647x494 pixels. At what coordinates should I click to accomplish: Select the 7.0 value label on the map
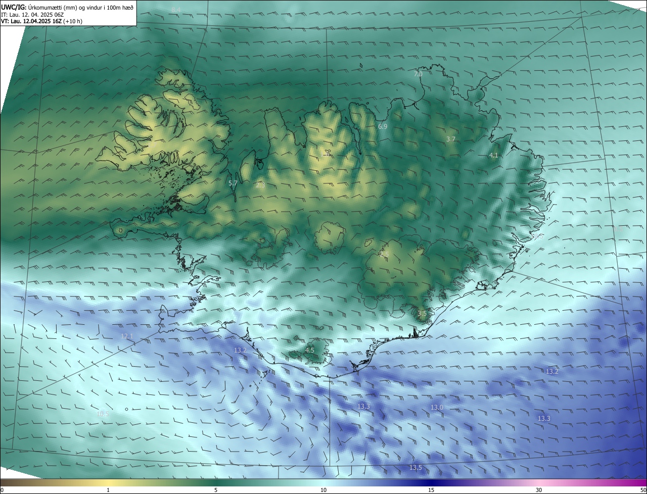click(x=418, y=74)
